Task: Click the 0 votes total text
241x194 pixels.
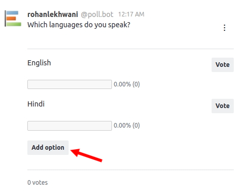Action: click(x=38, y=183)
